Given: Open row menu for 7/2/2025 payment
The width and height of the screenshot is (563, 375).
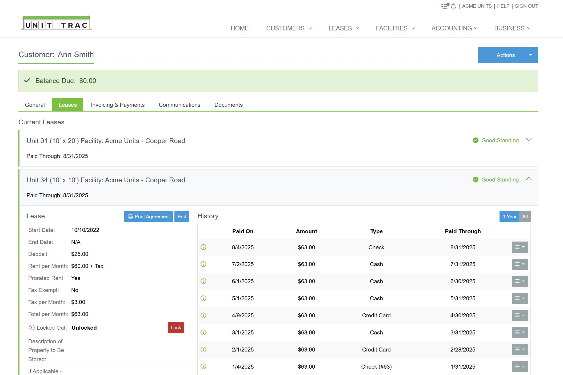Looking at the screenshot, I should click(x=520, y=264).
